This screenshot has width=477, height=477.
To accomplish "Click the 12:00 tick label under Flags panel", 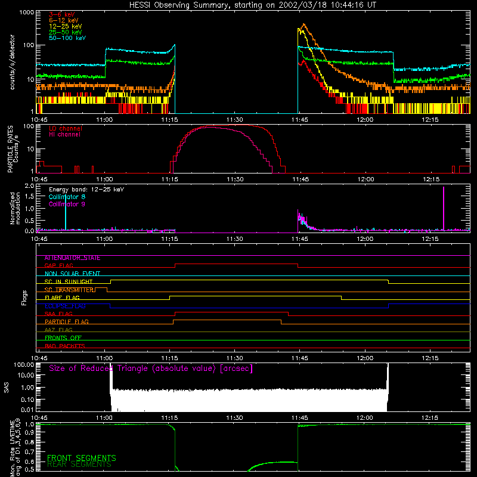I will point(365,358).
